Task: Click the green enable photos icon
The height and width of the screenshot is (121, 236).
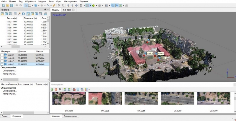Action: tap(52, 89)
